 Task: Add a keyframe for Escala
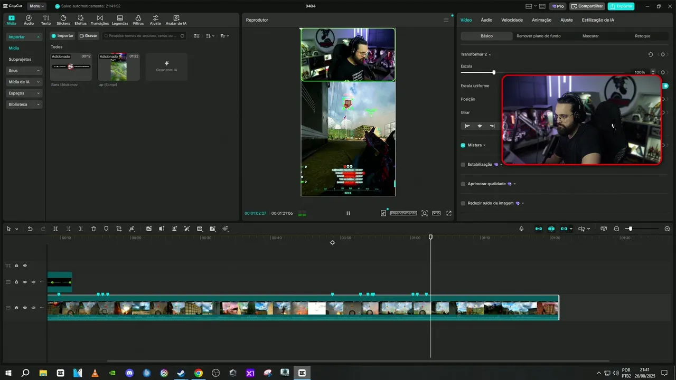pos(662,72)
